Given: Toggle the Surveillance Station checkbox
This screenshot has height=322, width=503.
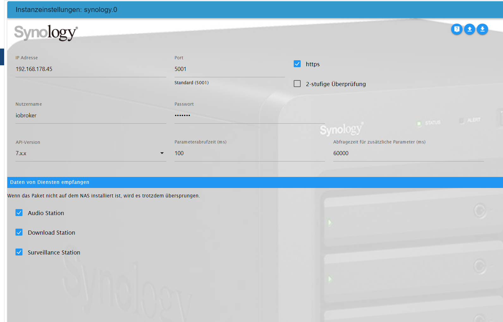Looking at the screenshot, I should coord(19,252).
